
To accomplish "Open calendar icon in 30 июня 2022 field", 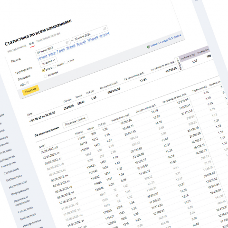I will (x=104, y=28).
